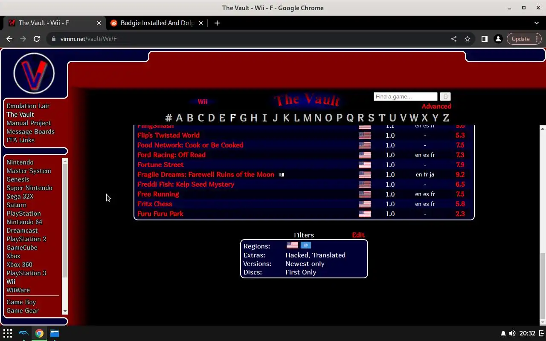Open Message Boards in the sidebar
Image resolution: width=546 pixels, height=341 pixels.
pyautogui.click(x=30, y=132)
